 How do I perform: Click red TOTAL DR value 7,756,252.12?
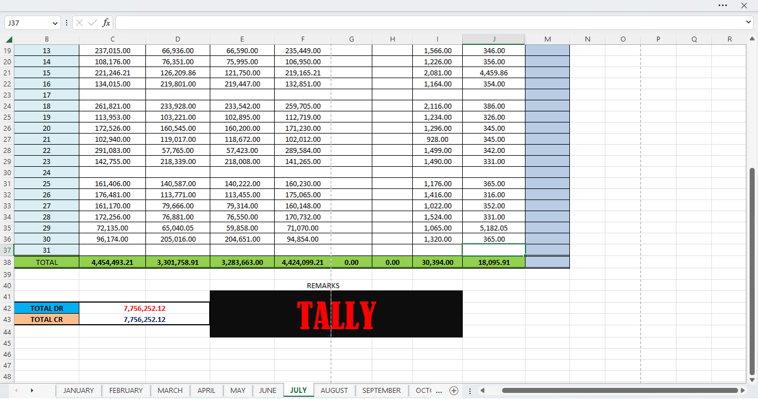pyautogui.click(x=144, y=308)
